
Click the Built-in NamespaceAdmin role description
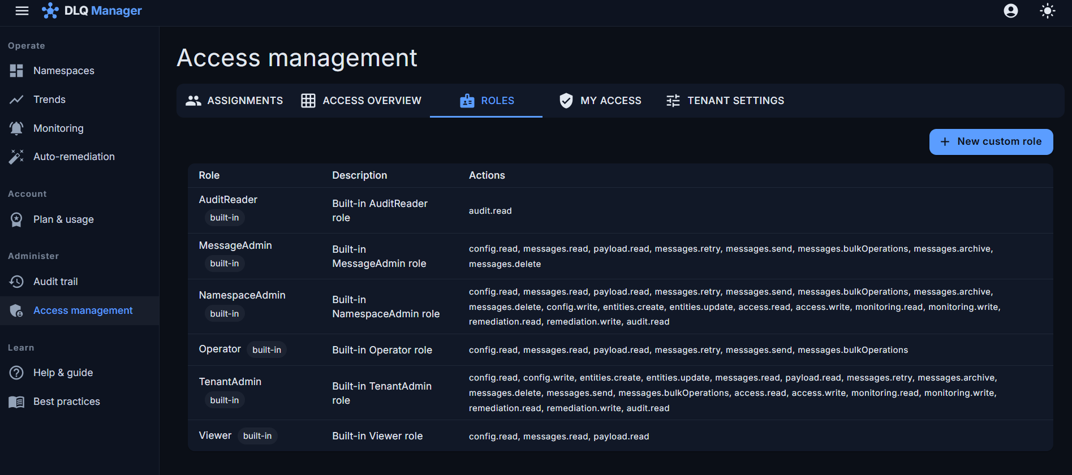click(386, 306)
